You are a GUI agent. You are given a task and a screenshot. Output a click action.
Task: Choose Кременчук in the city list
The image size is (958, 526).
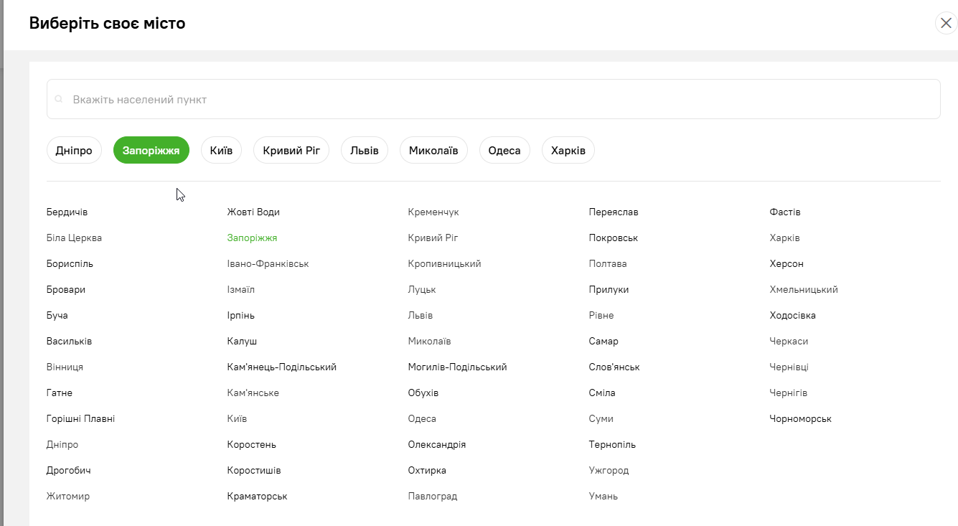(x=433, y=212)
